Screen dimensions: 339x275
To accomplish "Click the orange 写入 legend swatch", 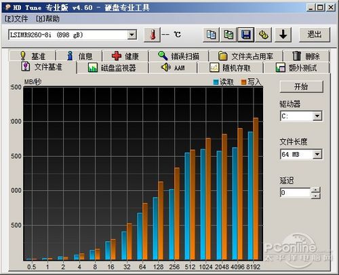I will click(243, 82).
